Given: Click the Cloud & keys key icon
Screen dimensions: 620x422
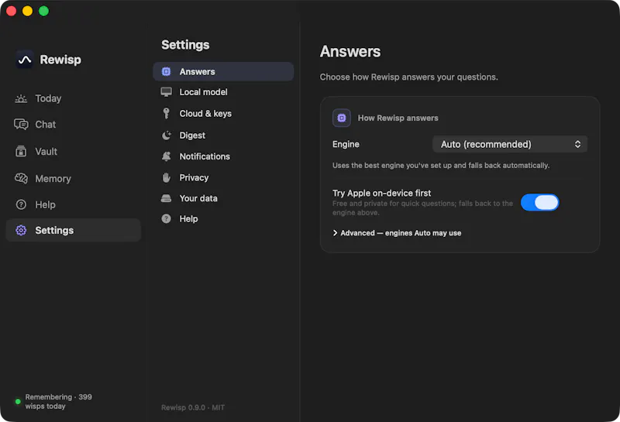Looking at the screenshot, I should click(167, 113).
